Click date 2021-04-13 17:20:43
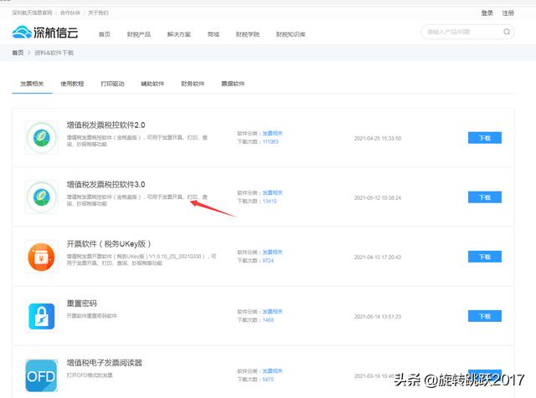Viewport: 536px width, 398px height. tap(378, 257)
